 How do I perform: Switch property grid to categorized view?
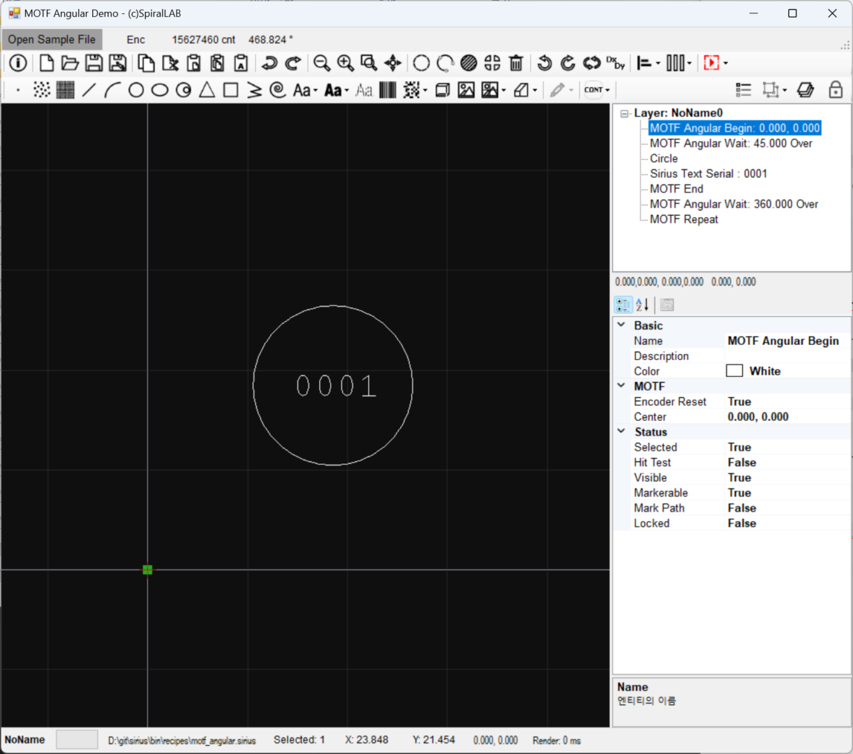coord(623,304)
